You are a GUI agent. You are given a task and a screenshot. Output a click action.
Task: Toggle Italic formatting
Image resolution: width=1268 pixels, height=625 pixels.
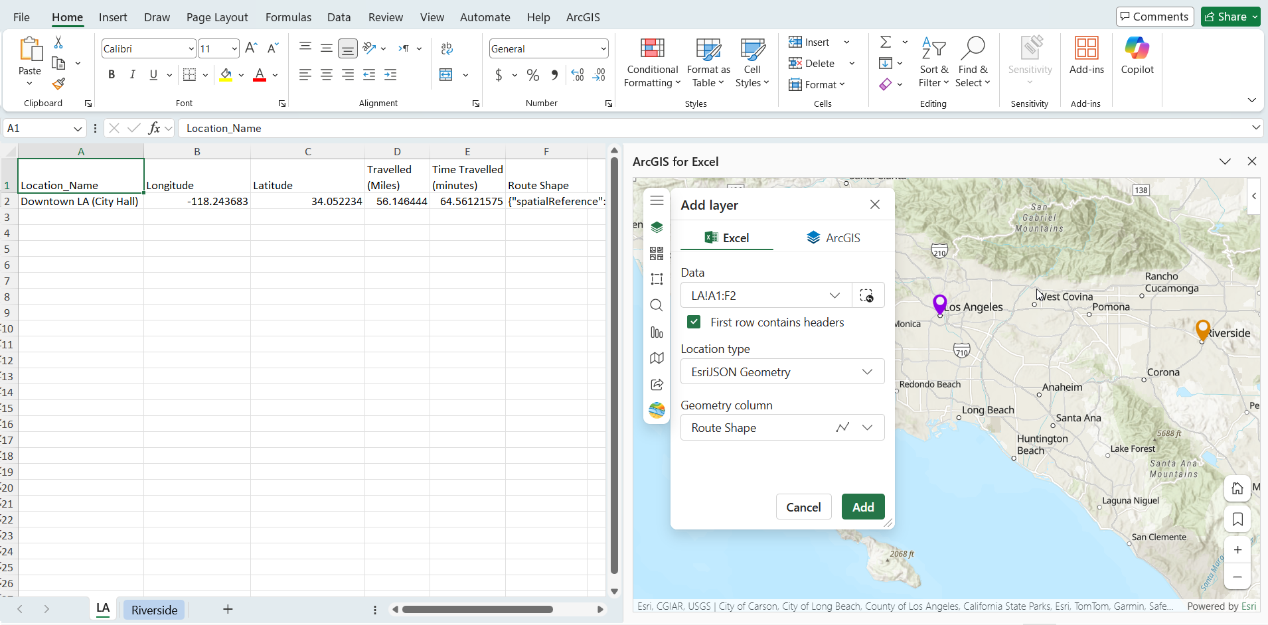point(133,75)
